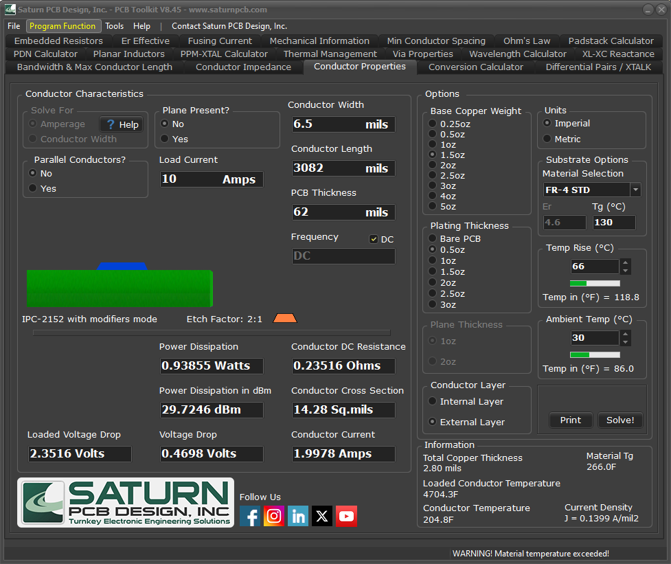
Task: Increase Ambient Temp with up arrow
Action: [626, 334]
